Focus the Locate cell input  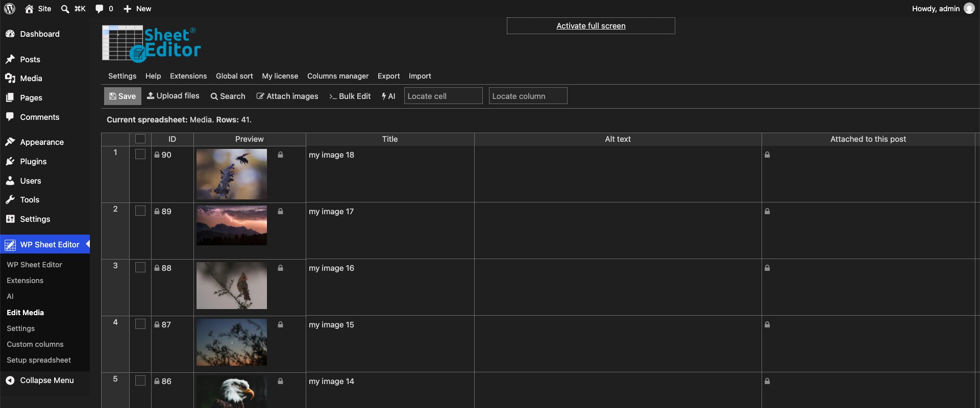[443, 96]
